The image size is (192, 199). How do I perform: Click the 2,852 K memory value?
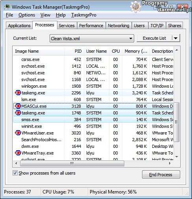(x=139, y=140)
